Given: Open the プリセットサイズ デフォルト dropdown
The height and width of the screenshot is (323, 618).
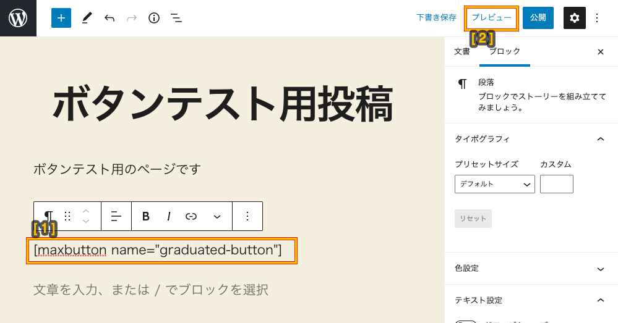Looking at the screenshot, I should click(x=495, y=184).
